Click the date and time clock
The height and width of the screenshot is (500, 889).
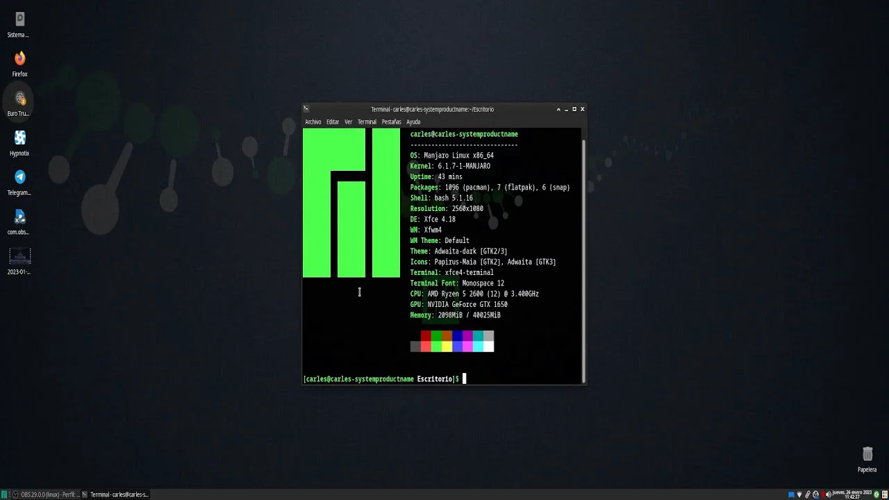851,494
